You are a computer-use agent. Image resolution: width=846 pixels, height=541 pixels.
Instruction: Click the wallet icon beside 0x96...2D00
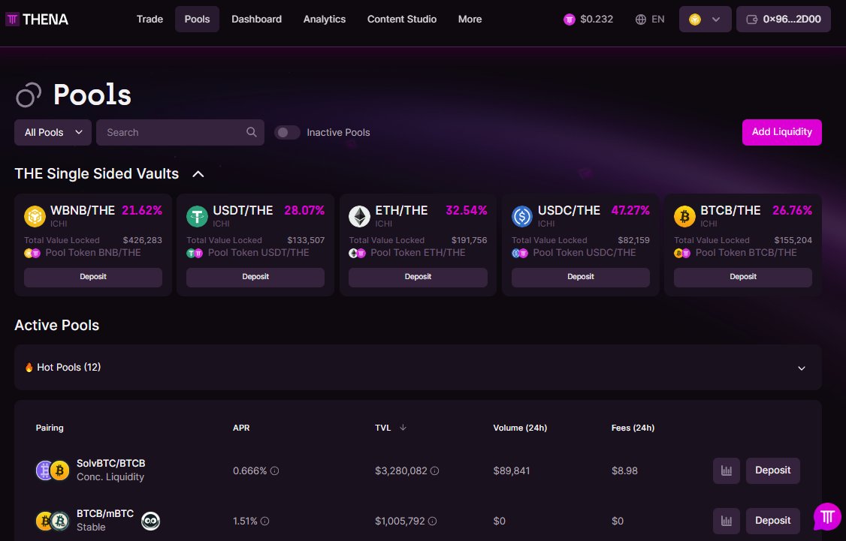pos(751,20)
